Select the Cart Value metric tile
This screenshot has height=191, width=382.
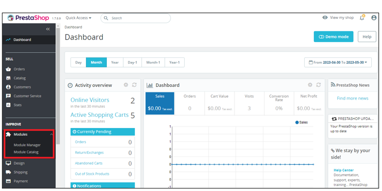pyautogui.click(x=220, y=103)
